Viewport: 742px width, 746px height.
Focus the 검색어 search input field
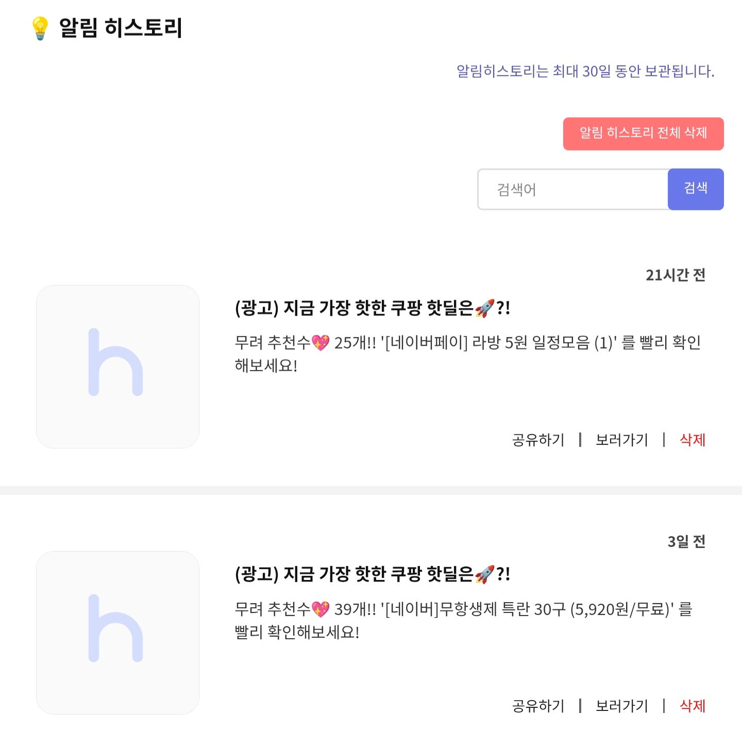[x=573, y=190]
